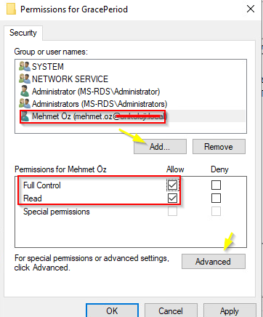Click the Add... button

[x=160, y=147]
